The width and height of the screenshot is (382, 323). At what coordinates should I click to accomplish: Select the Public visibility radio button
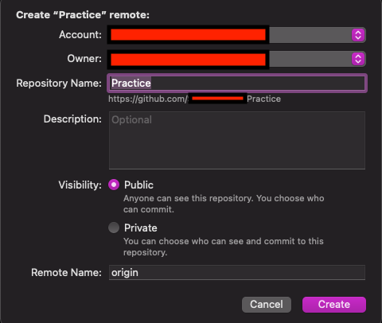pos(114,185)
